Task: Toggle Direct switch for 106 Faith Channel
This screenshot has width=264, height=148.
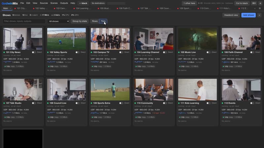Action: [x=252, y=52]
